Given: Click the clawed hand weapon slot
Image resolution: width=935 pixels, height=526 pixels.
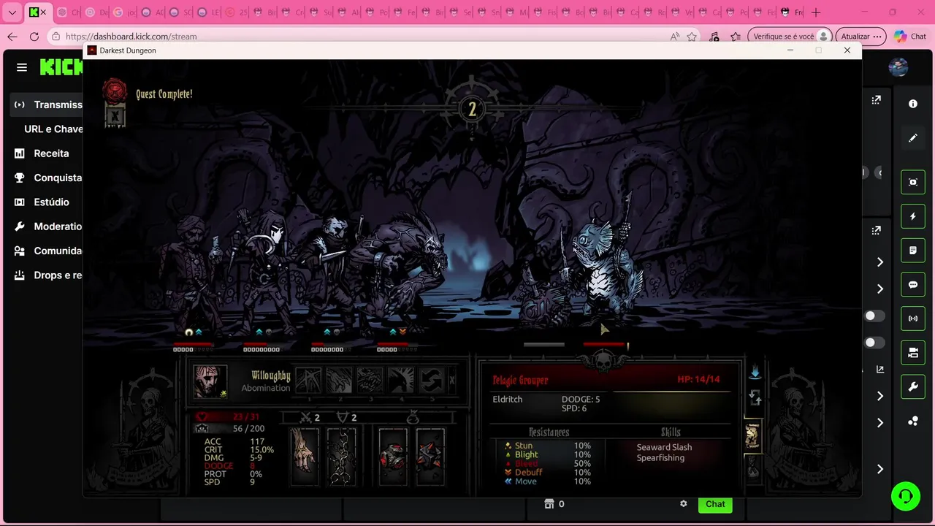Looking at the screenshot, I should click(x=305, y=457).
